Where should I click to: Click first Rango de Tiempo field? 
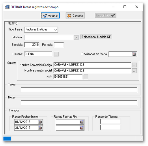pyautogui.click(x=110, y=121)
